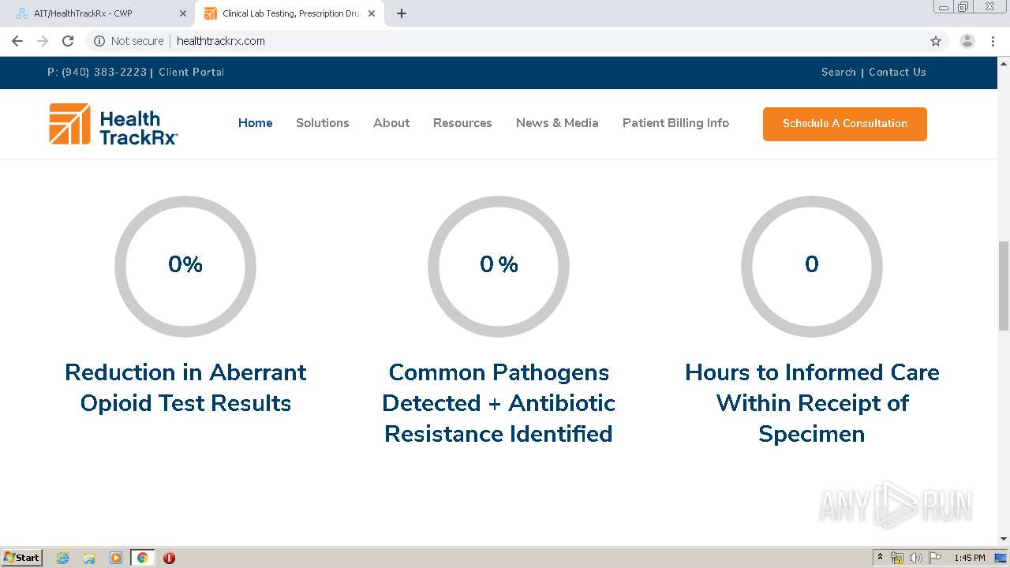The image size is (1010, 568).
Task: Open the Chrome profile avatar icon
Action: 967,41
